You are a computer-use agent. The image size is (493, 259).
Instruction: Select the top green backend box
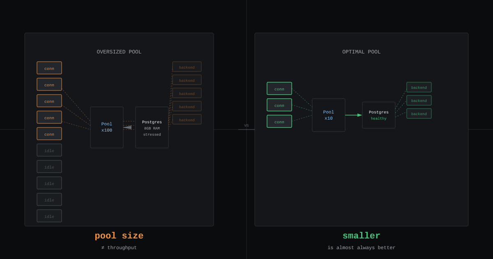click(x=419, y=87)
